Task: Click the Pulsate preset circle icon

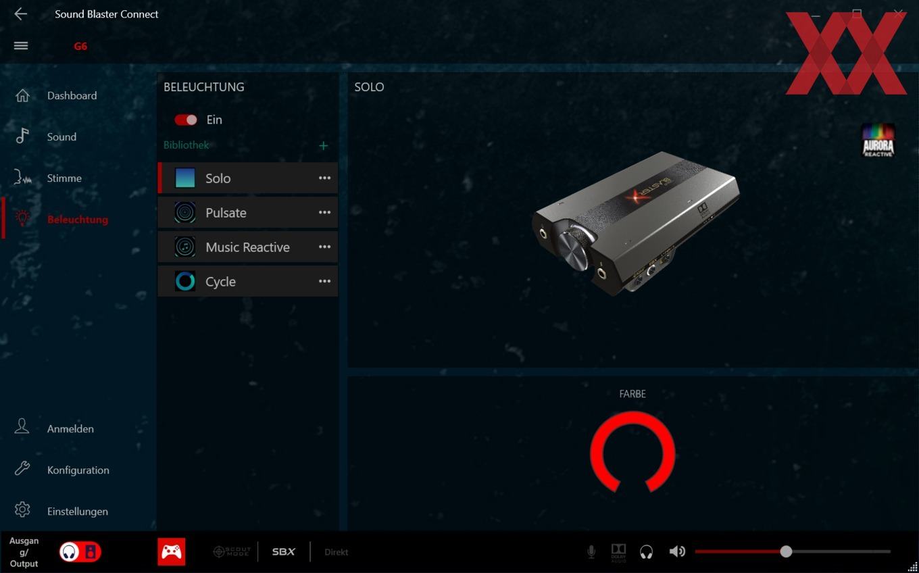Action: click(x=185, y=212)
